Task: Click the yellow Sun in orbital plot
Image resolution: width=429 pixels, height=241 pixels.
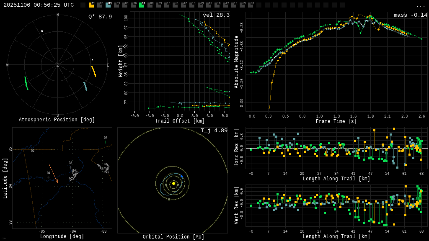Action: click(x=173, y=183)
